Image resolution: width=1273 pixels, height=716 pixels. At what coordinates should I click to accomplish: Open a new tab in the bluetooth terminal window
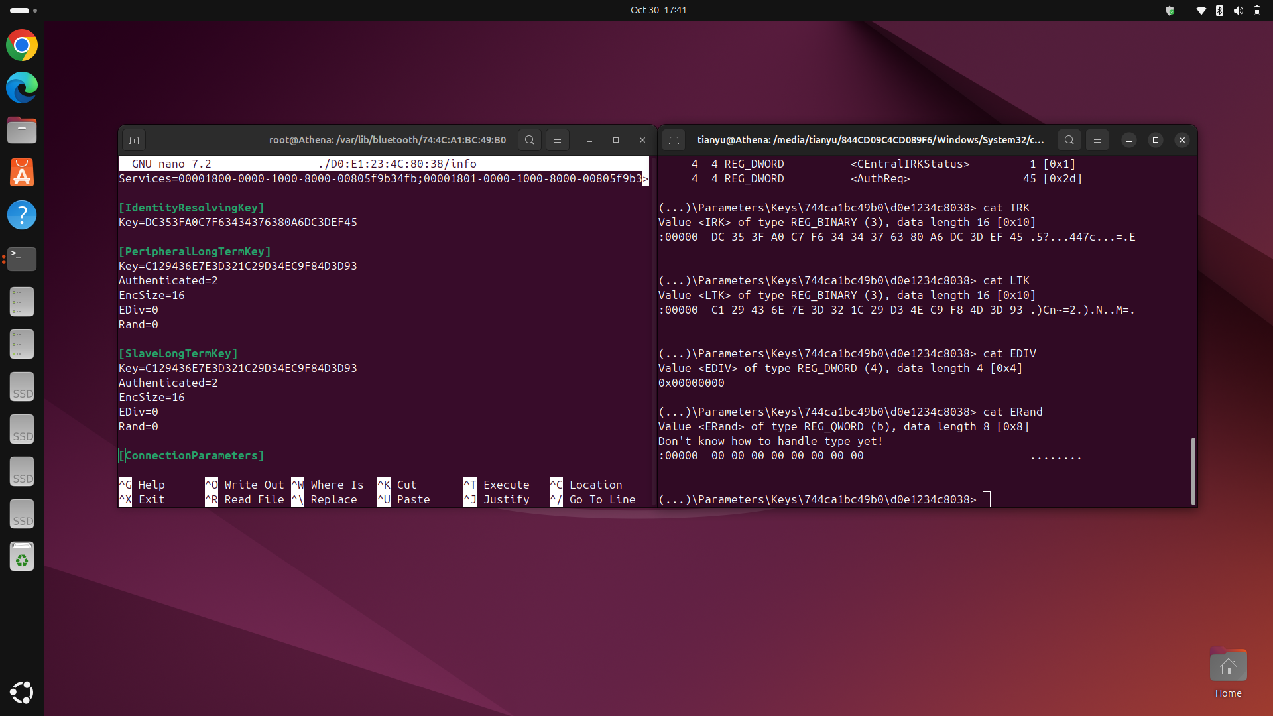(x=133, y=140)
